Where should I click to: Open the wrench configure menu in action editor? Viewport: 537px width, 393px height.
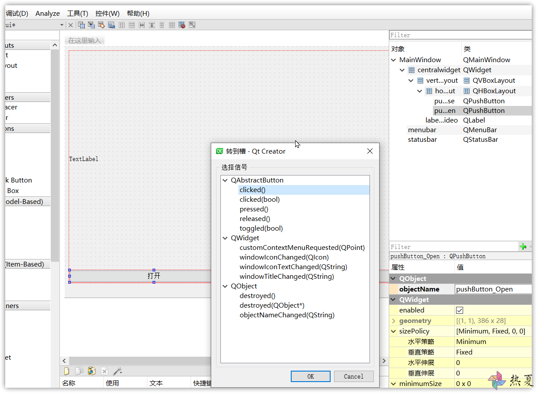(117, 371)
